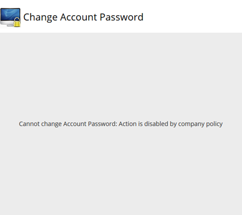242x215 pixels.
Task: Select the word "Password" in the title
Action: coord(122,17)
